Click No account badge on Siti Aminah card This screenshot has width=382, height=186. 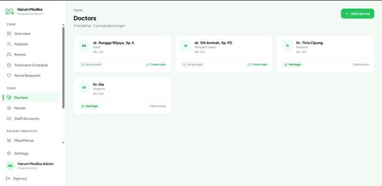coord(193,65)
